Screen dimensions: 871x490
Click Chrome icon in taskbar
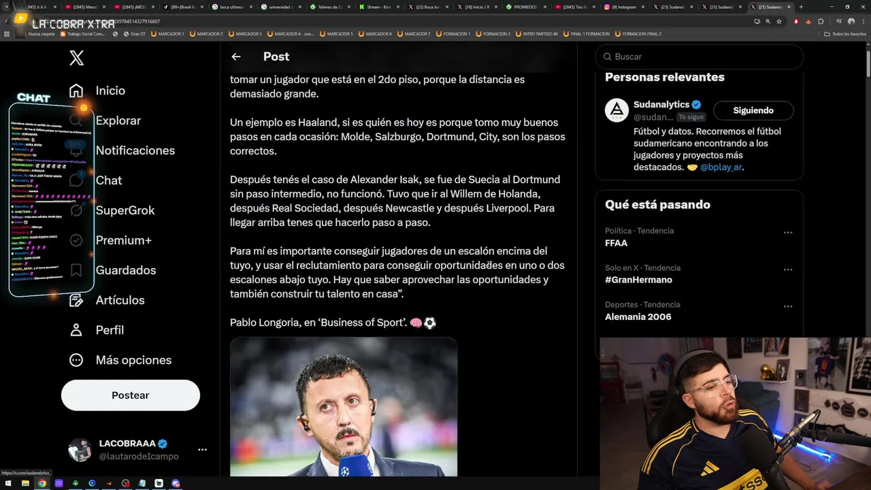coord(42,483)
